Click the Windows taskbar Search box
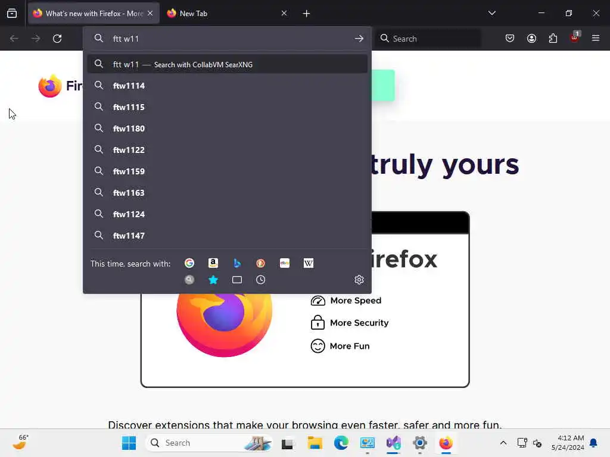The image size is (610, 457). (209, 443)
